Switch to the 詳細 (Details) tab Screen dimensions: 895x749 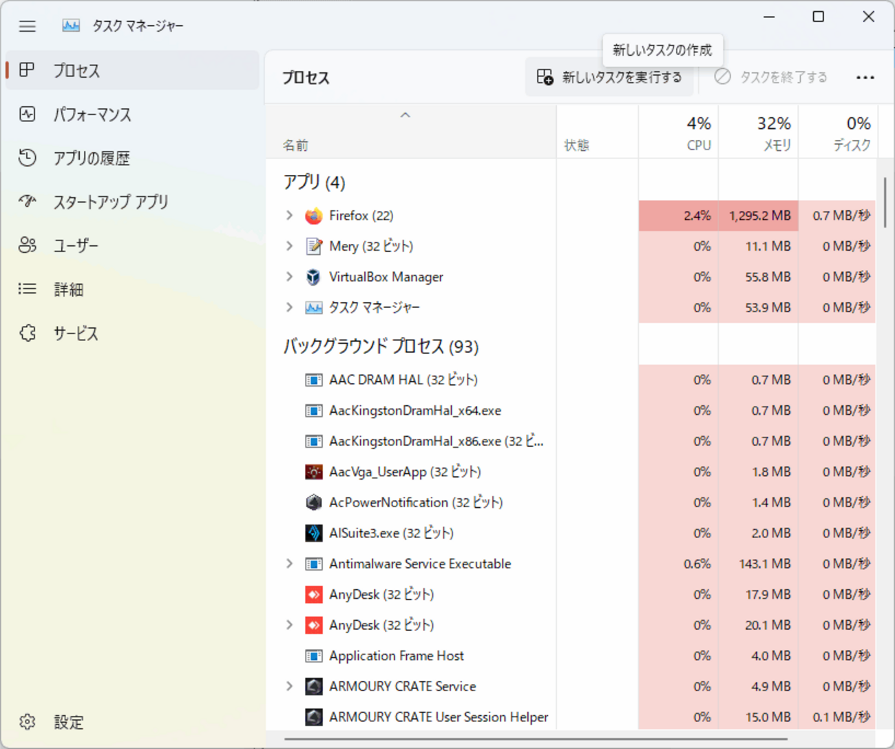tap(69, 289)
